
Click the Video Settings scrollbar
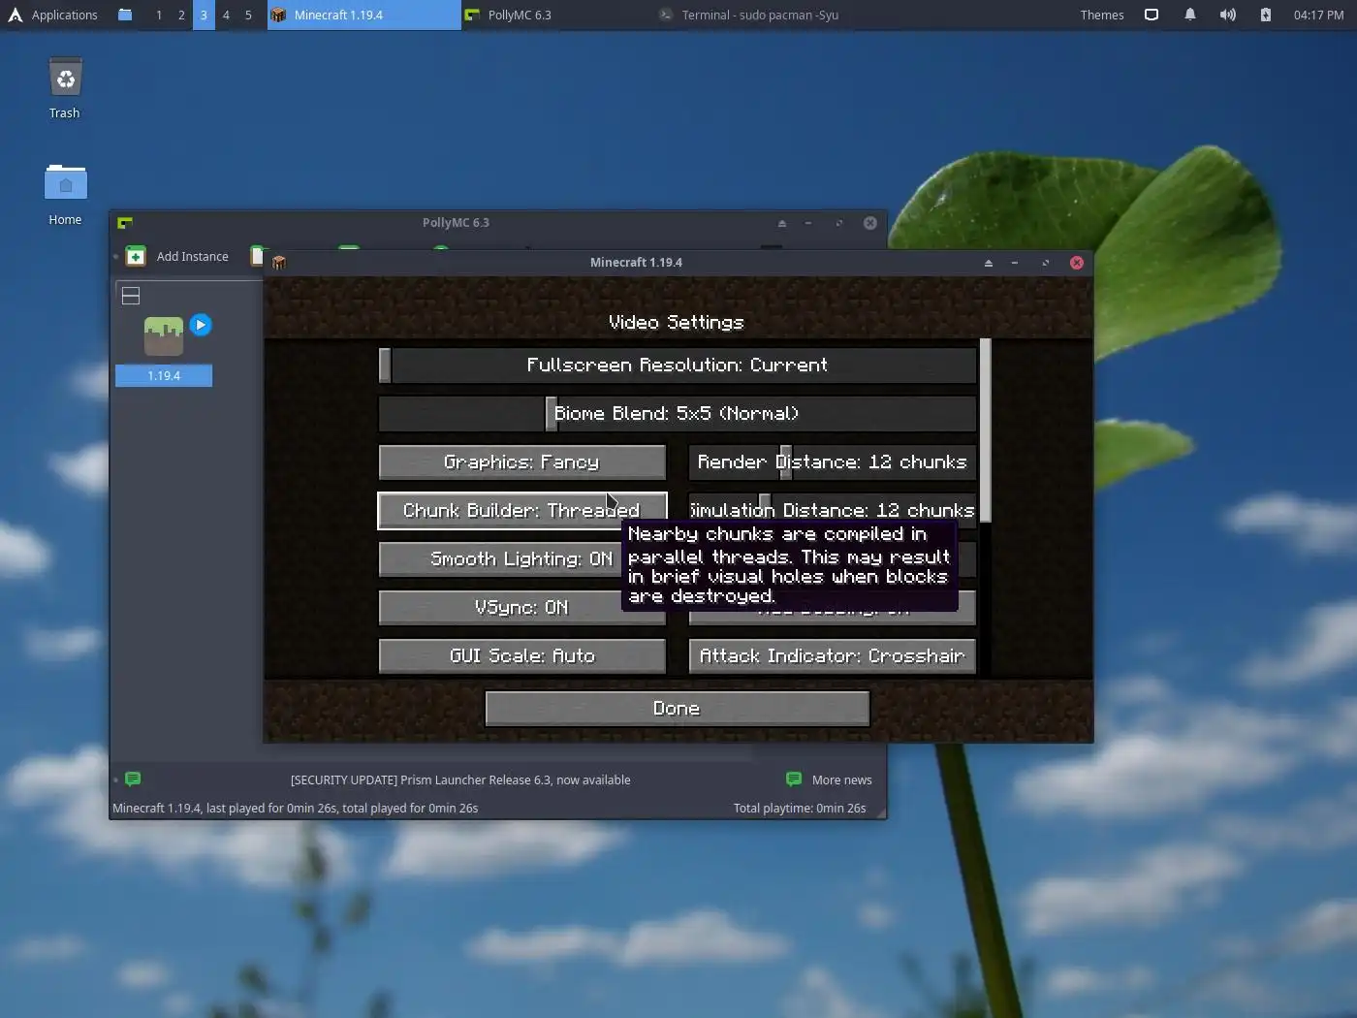point(985,430)
